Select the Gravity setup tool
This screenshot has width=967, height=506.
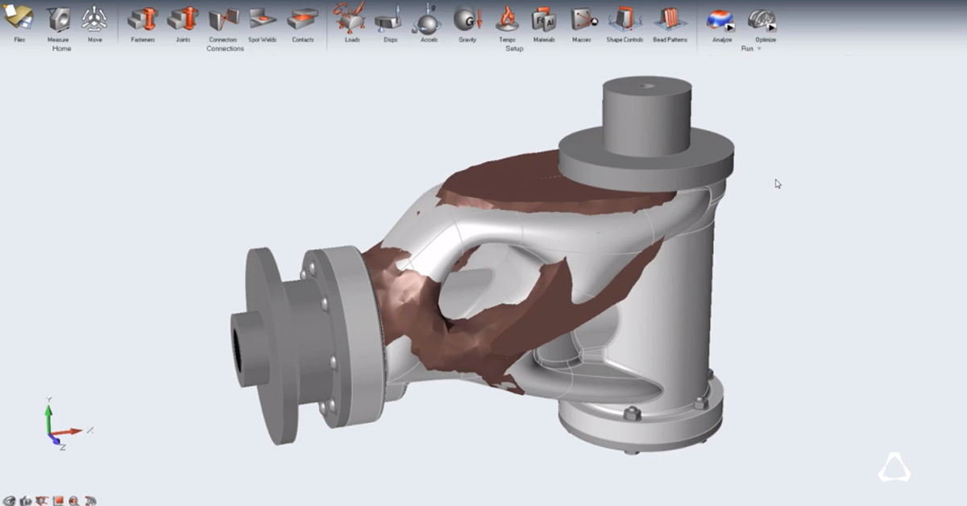(x=467, y=21)
